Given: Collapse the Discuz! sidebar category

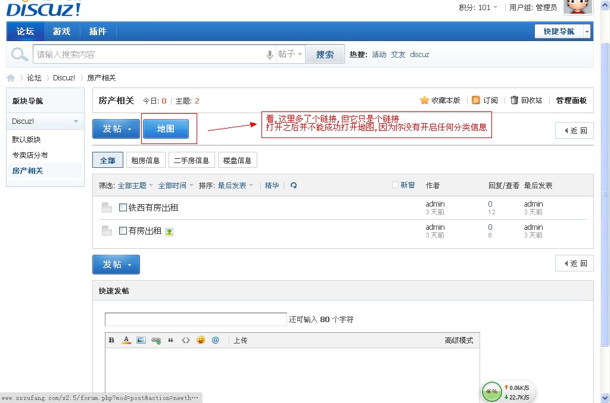Looking at the screenshot, I should [76, 121].
